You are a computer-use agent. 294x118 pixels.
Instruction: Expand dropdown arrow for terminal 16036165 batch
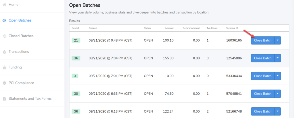click(x=278, y=40)
